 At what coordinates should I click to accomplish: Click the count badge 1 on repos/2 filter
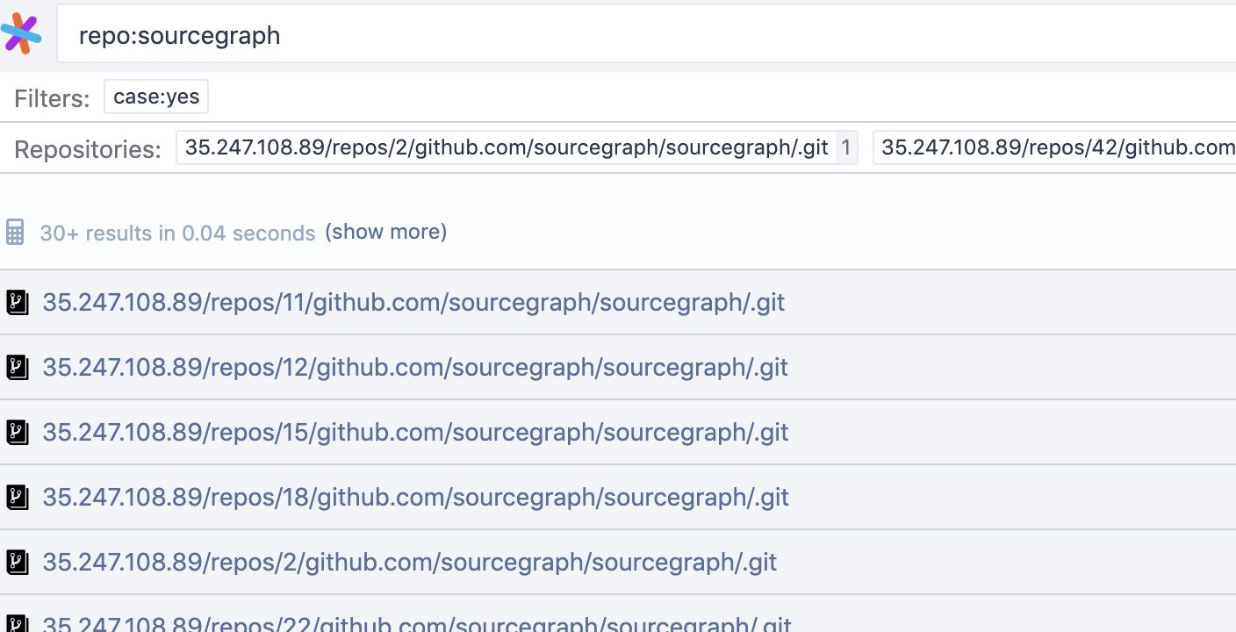point(846,147)
